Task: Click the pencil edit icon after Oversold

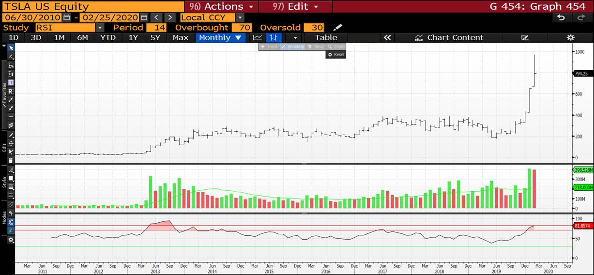Action: pos(337,28)
